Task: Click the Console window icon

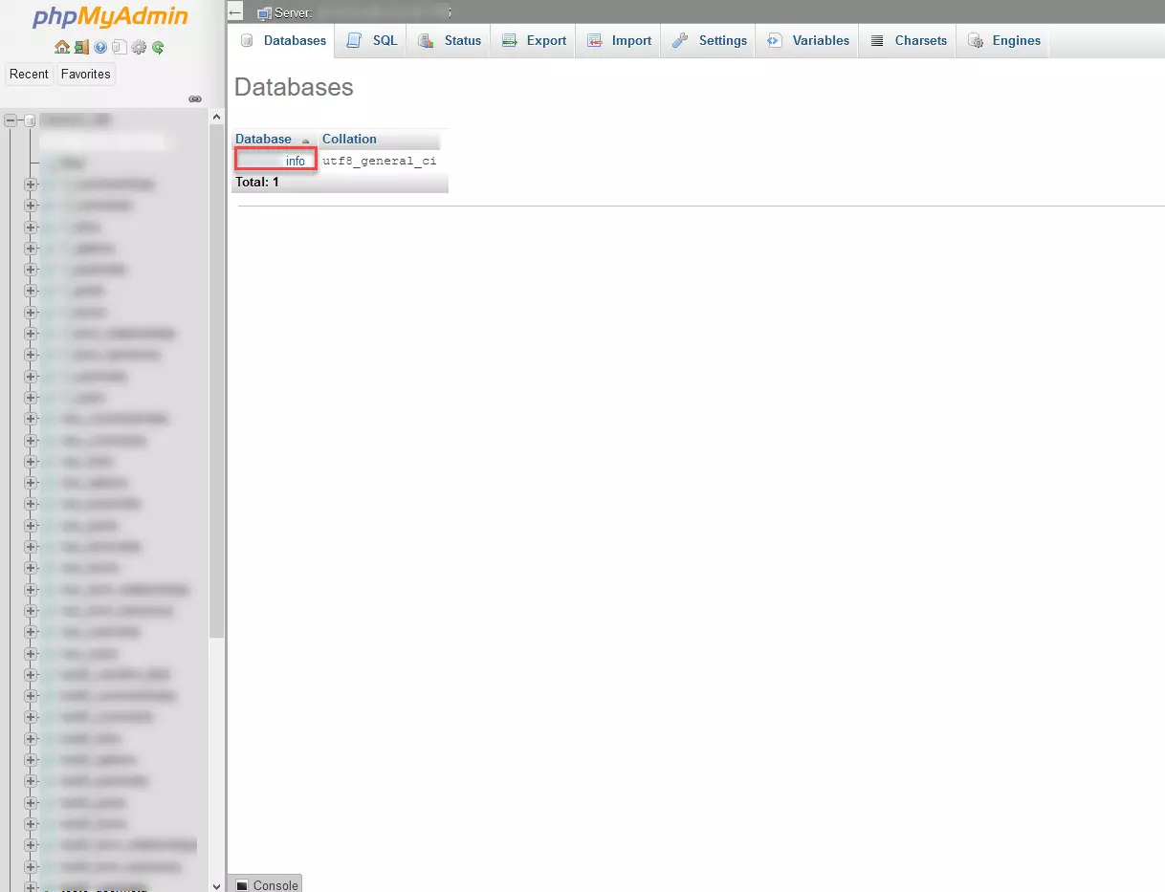Action: click(242, 885)
